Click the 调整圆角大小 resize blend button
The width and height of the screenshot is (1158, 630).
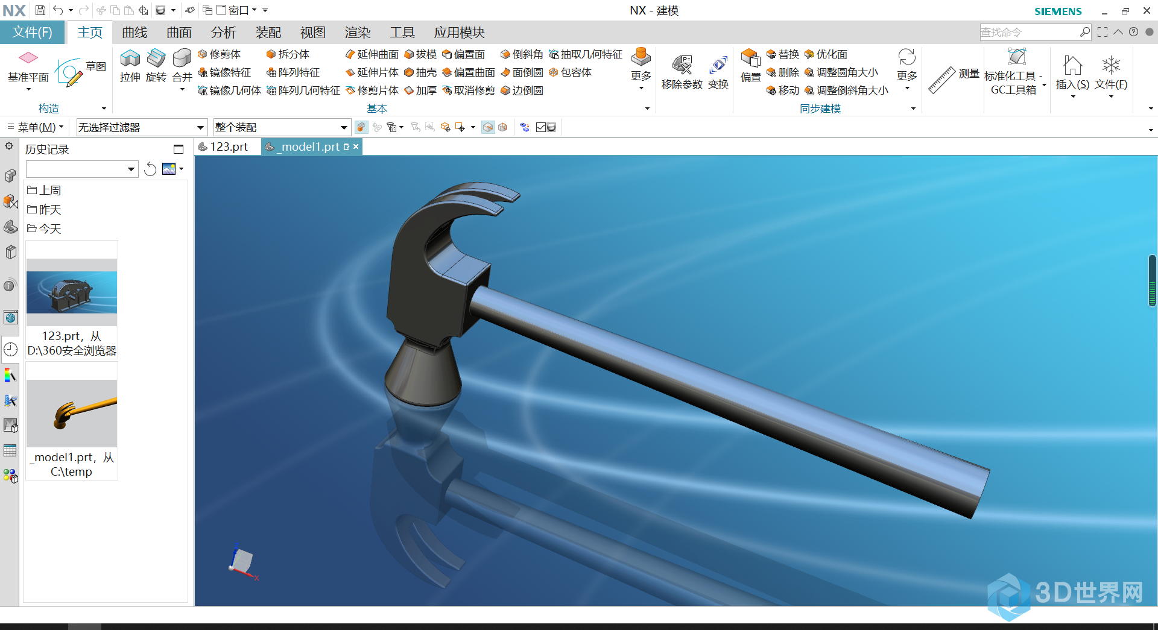pos(841,72)
